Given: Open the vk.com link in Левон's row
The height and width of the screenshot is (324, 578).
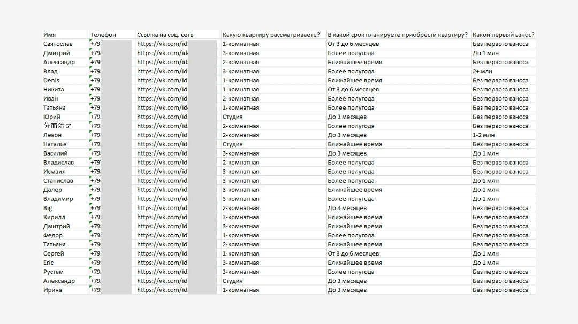Looking at the screenshot, I should 163,135.
